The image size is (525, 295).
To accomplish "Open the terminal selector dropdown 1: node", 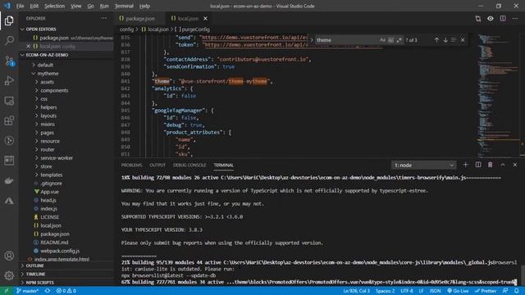I will tap(423, 166).
